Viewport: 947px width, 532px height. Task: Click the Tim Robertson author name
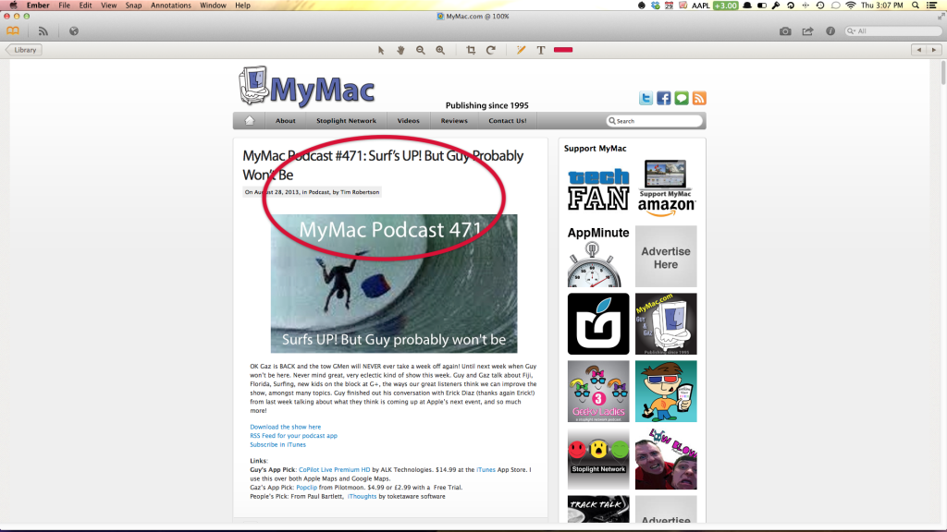pyautogui.click(x=360, y=192)
